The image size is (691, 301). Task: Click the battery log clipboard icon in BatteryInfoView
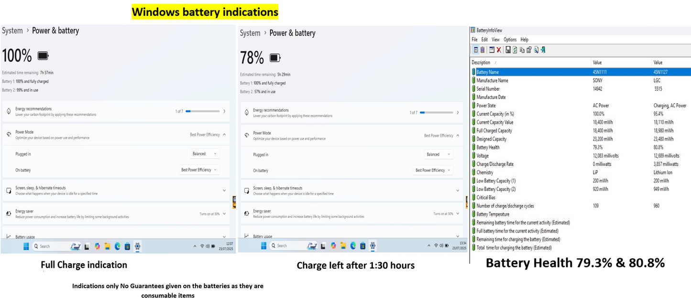click(x=483, y=50)
